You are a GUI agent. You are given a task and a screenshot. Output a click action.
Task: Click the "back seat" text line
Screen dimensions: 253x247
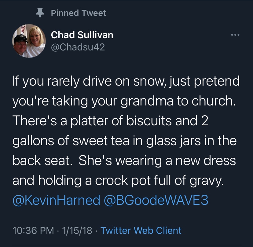124,161
